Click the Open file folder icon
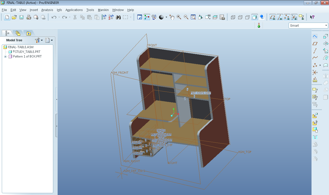This screenshot has width=329, height=195. (14, 17)
